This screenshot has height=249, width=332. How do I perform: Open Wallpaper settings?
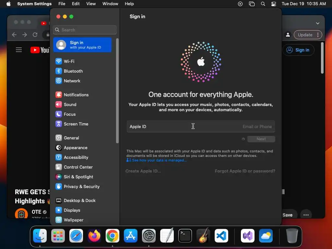(x=83, y=220)
